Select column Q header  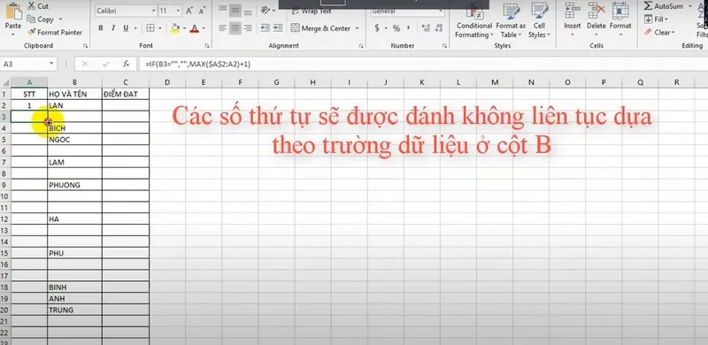point(640,82)
